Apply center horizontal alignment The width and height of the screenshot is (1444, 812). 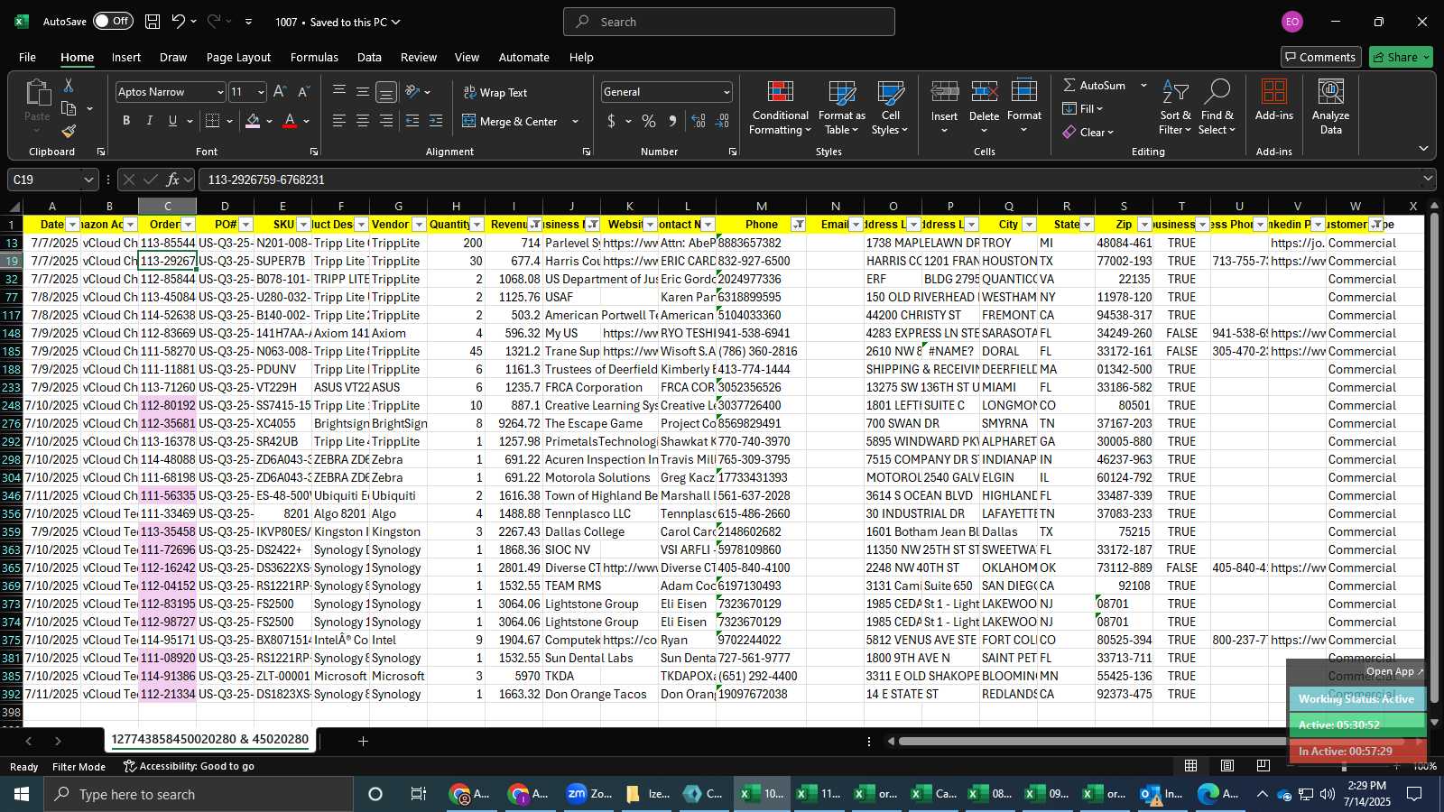pyautogui.click(x=363, y=121)
